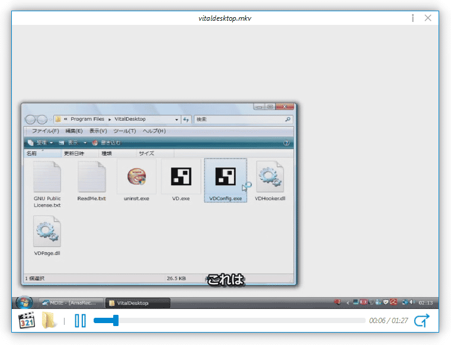Image resolution: width=451 pixels, height=345 pixels.
Task: Open the ヘルプ(H) menu
Action: pyautogui.click(x=154, y=131)
